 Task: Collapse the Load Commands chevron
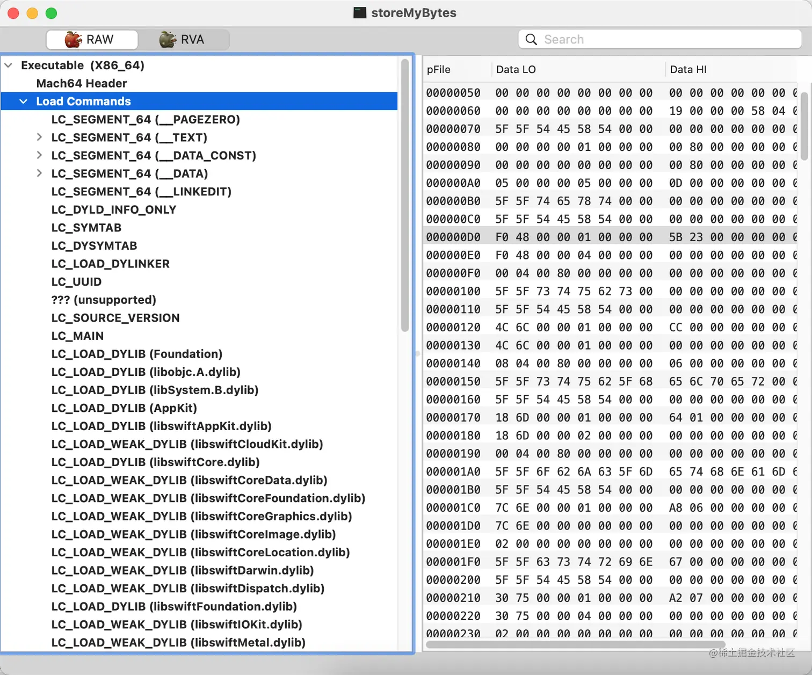[24, 101]
